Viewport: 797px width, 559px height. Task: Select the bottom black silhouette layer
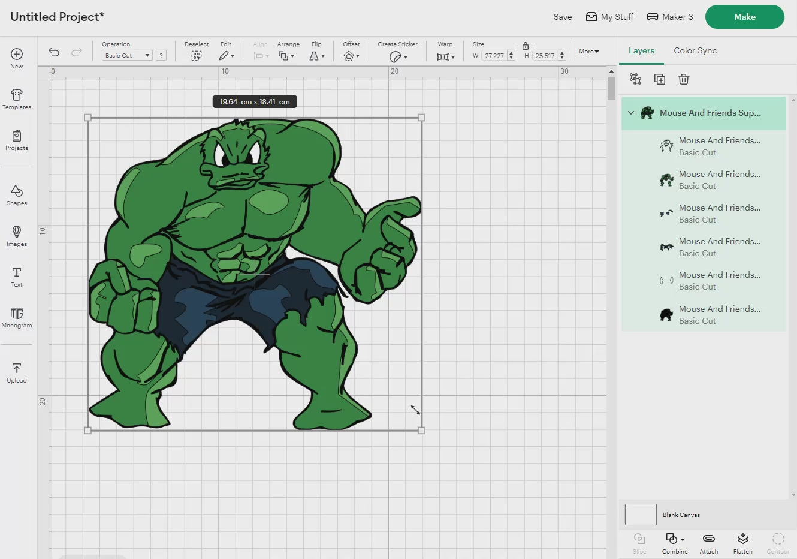pyautogui.click(x=704, y=315)
